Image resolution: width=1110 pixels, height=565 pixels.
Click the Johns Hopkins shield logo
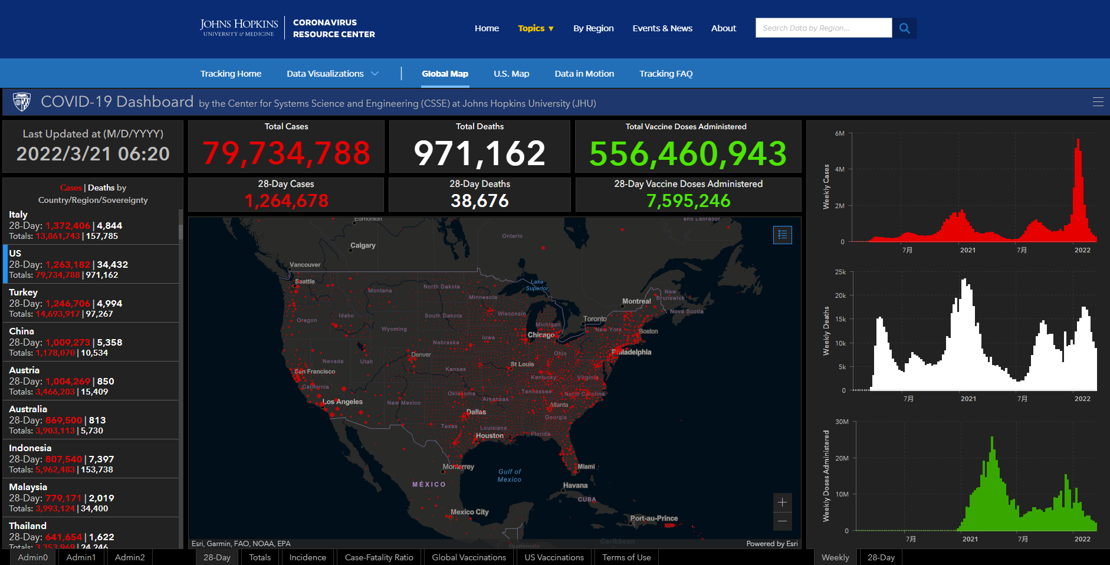22,102
